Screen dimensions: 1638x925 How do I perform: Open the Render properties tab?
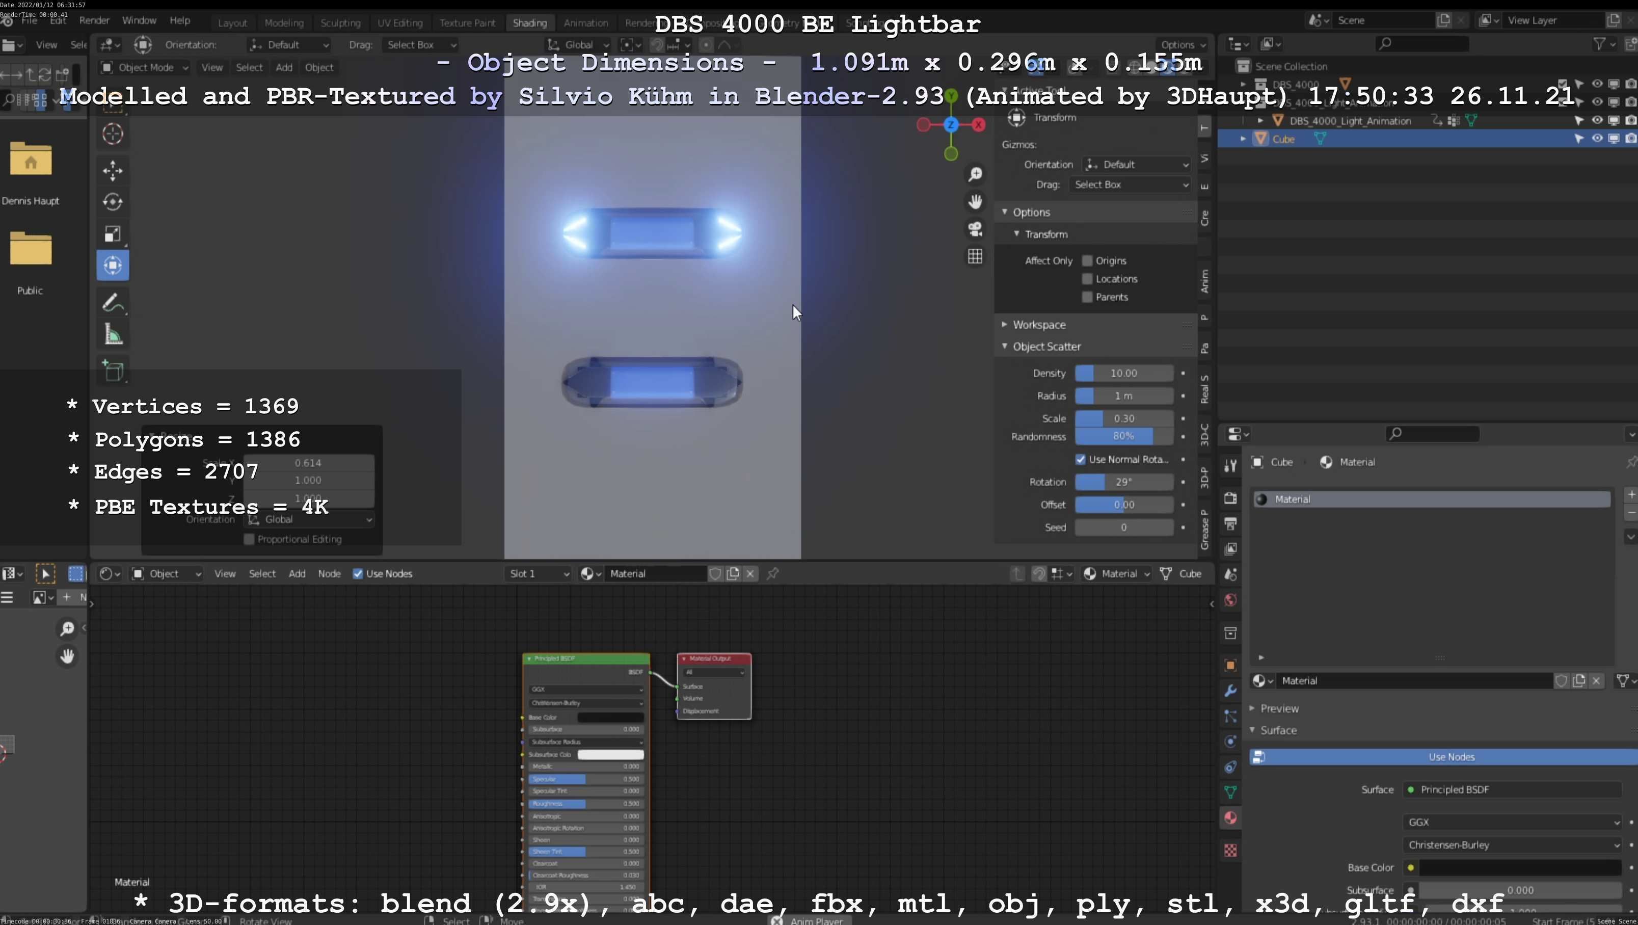(x=1230, y=497)
